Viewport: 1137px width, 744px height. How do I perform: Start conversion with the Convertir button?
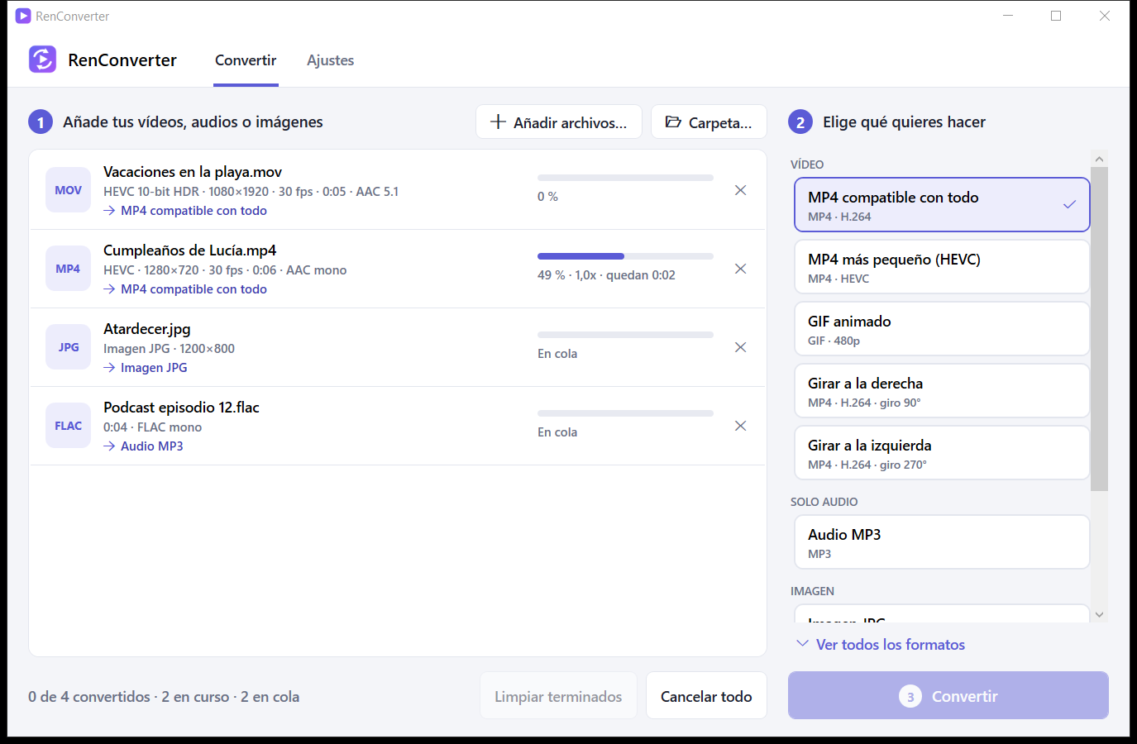948,695
